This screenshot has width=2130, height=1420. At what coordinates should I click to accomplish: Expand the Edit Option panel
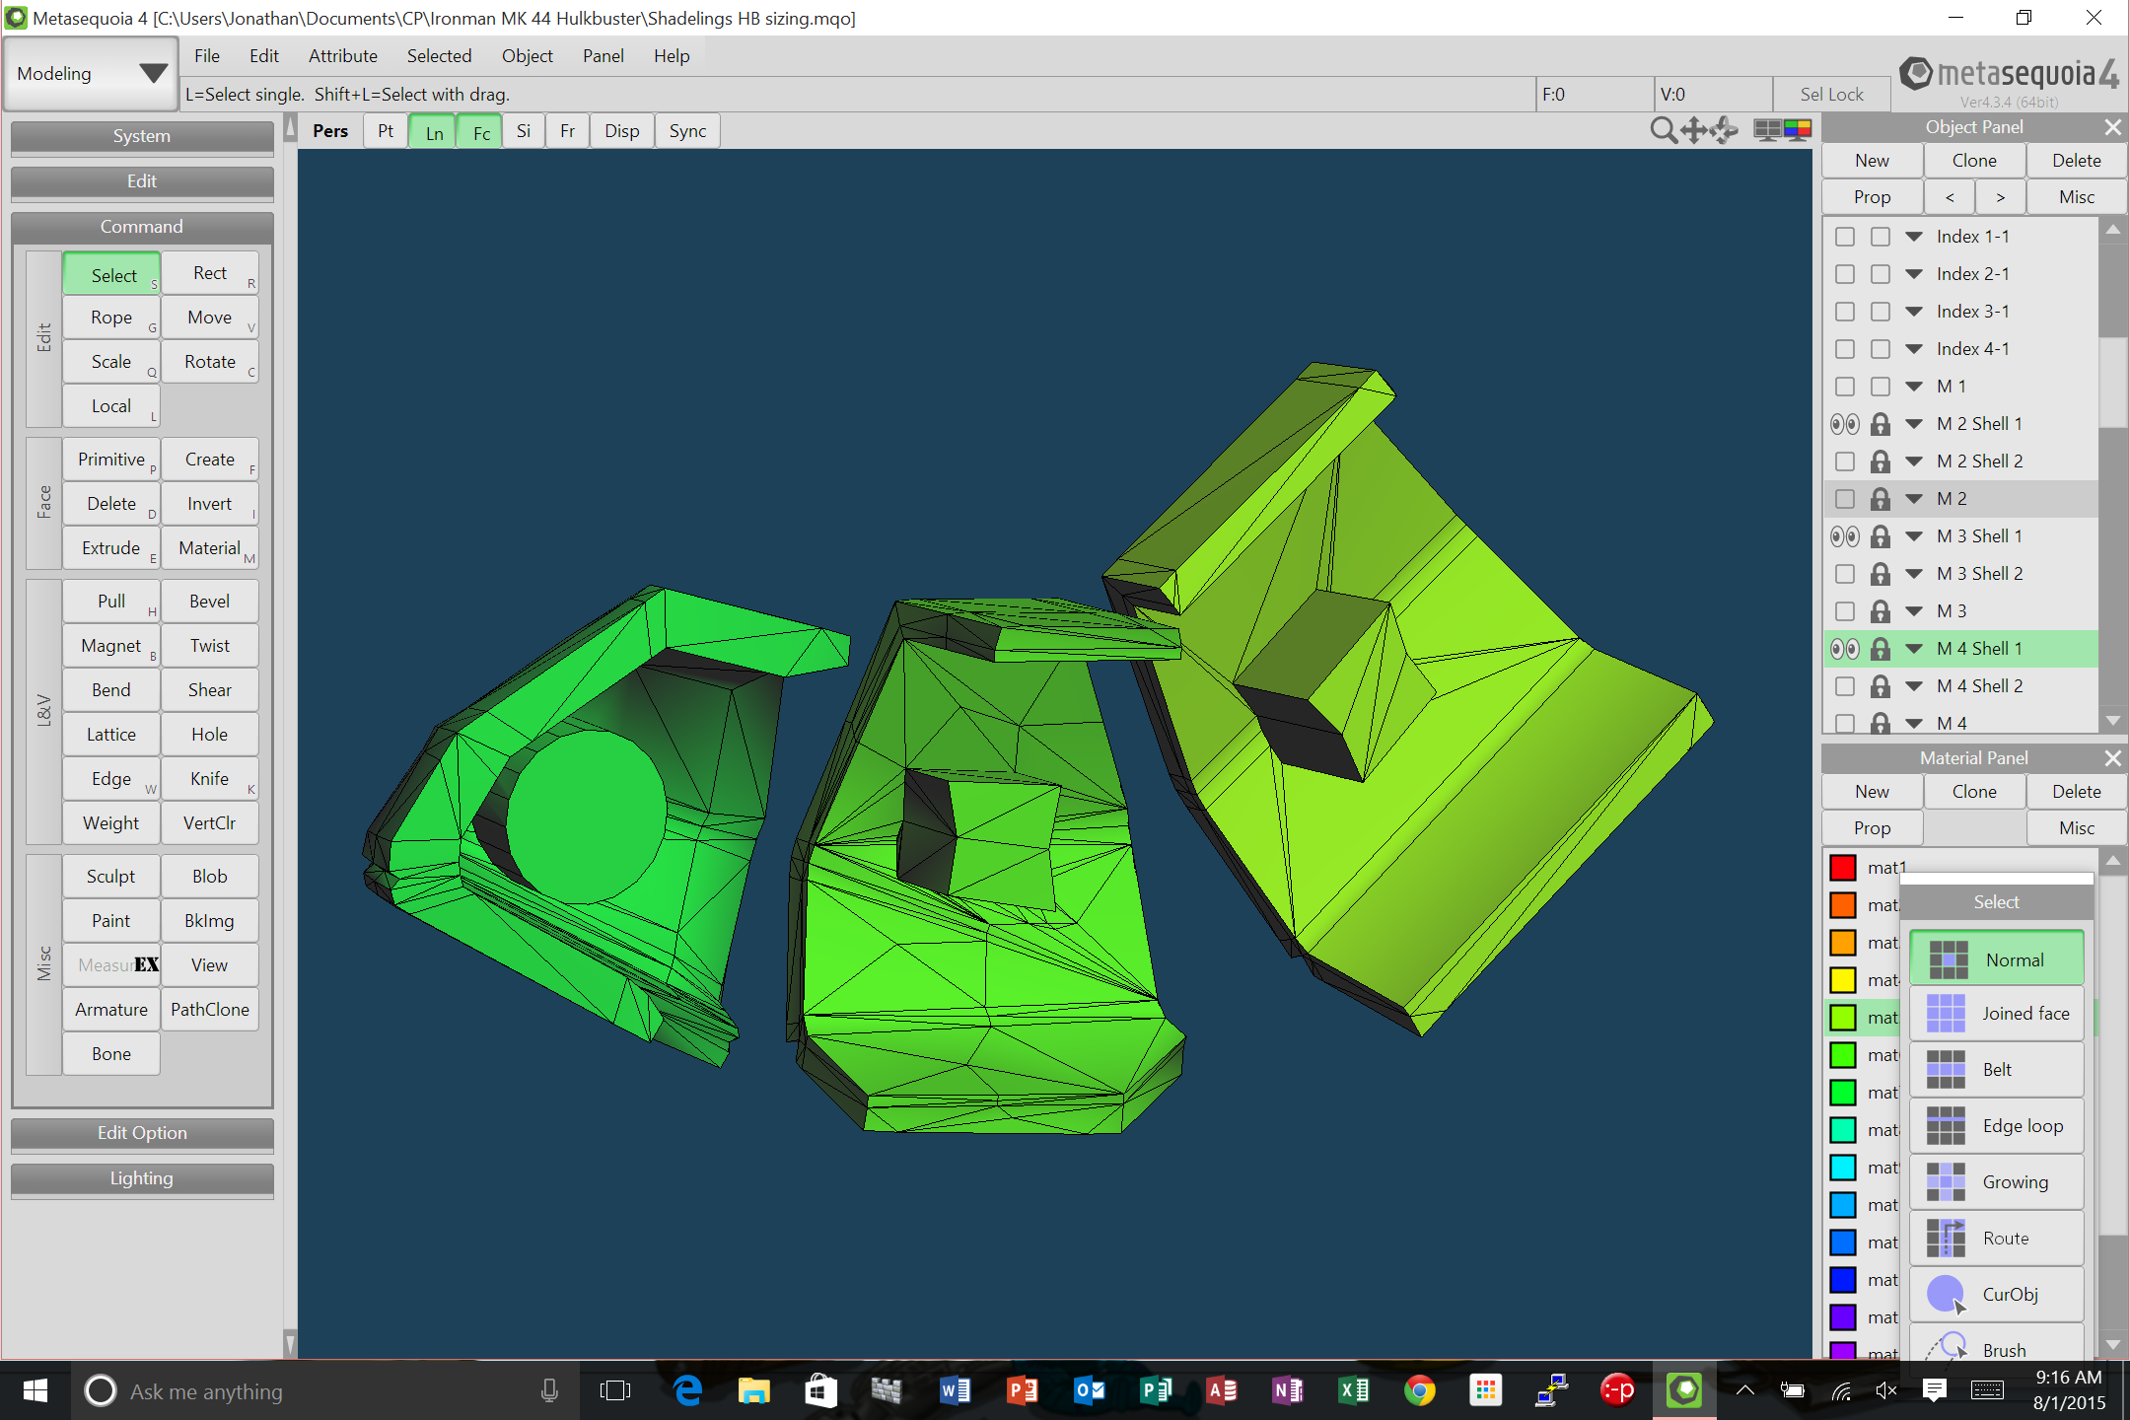[x=142, y=1133]
